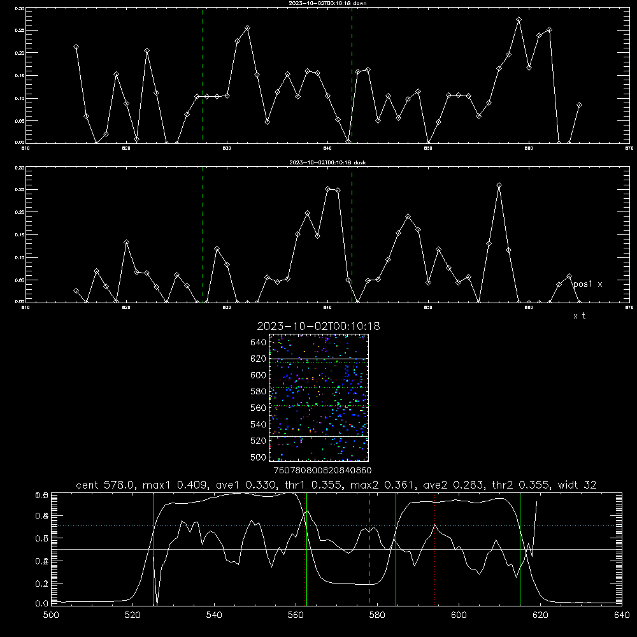The width and height of the screenshot is (637, 637).
Task: Select the orange dashed center marker at 578
Action: 369,548
